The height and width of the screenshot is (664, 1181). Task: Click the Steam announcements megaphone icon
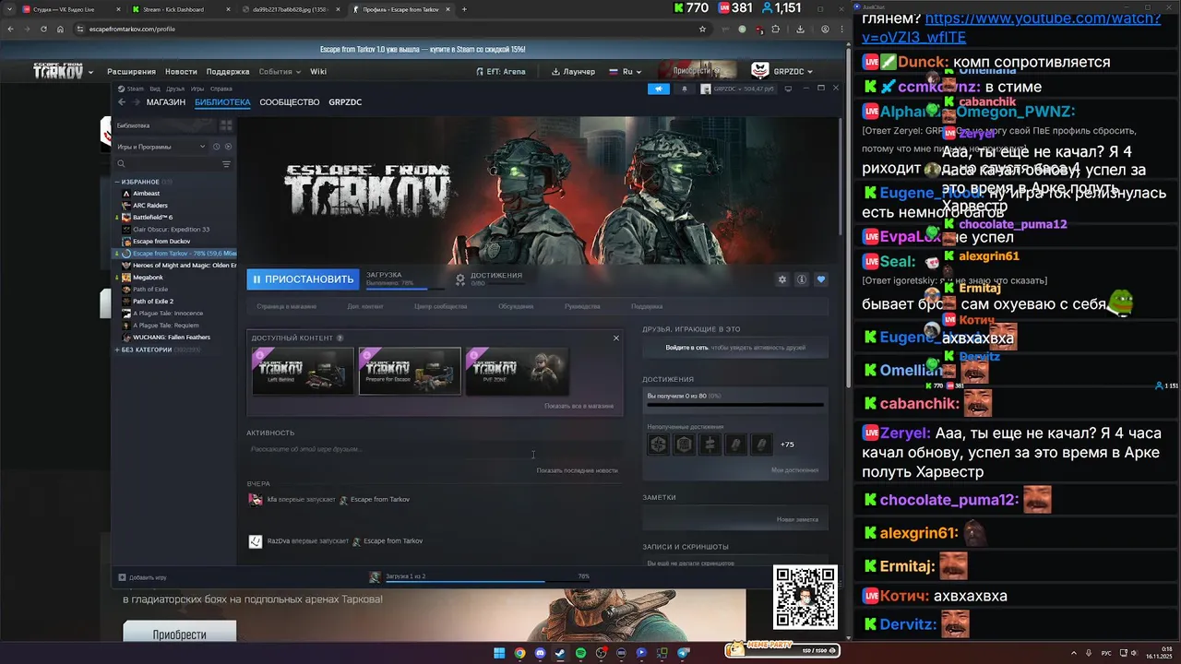click(x=659, y=89)
